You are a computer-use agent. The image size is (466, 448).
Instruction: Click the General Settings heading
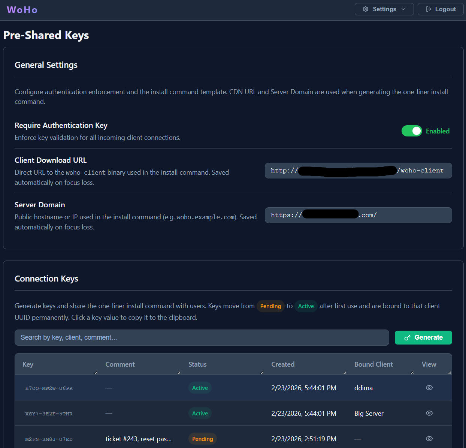click(x=46, y=65)
